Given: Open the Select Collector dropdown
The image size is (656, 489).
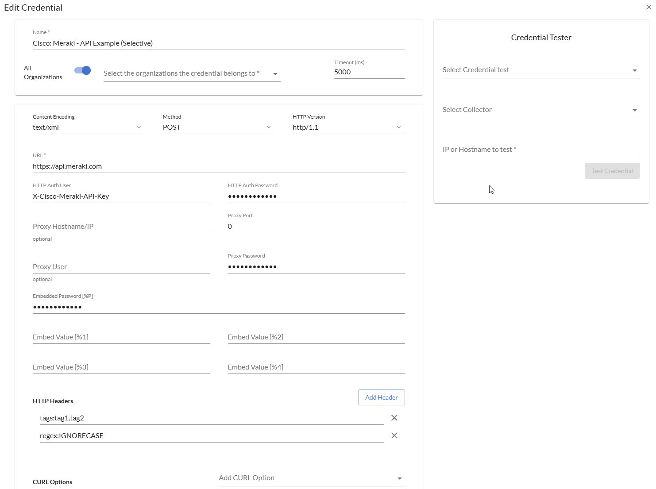Looking at the screenshot, I should pos(540,110).
